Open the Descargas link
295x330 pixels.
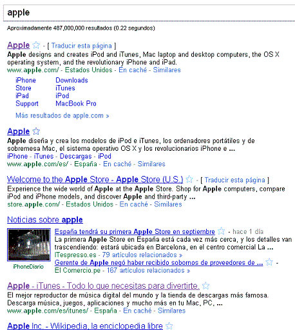coord(75,156)
